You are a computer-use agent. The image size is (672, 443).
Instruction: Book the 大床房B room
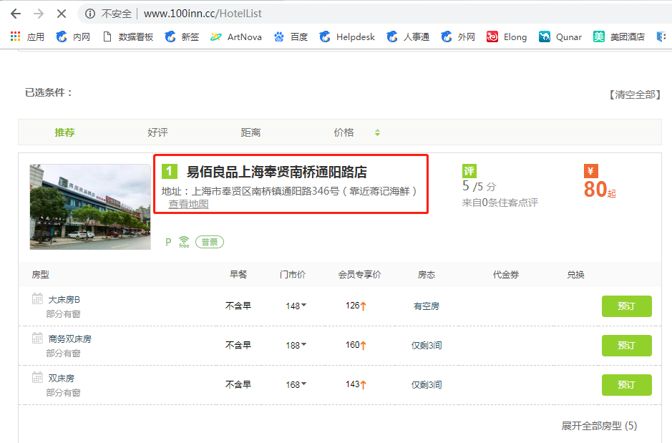627,306
